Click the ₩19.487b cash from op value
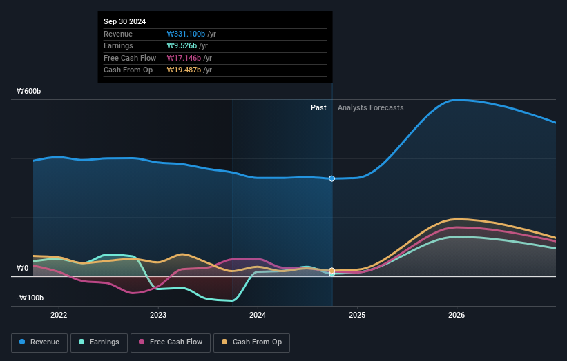This screenshot has width=567, height=361. pos(184,70)
